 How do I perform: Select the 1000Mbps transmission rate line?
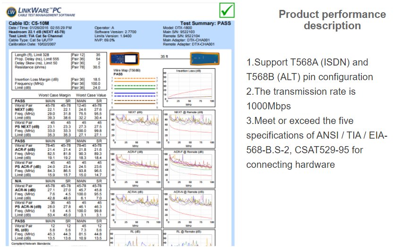point(301,99)
